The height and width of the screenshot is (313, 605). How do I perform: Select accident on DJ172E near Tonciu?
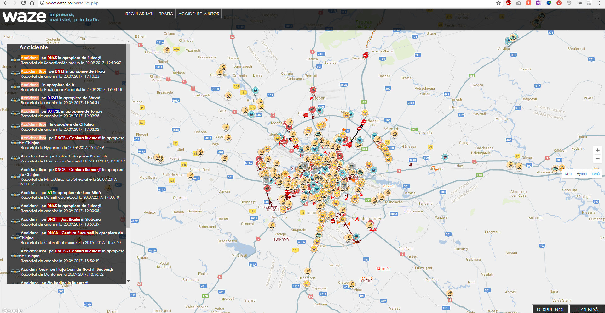click(68, 113)
